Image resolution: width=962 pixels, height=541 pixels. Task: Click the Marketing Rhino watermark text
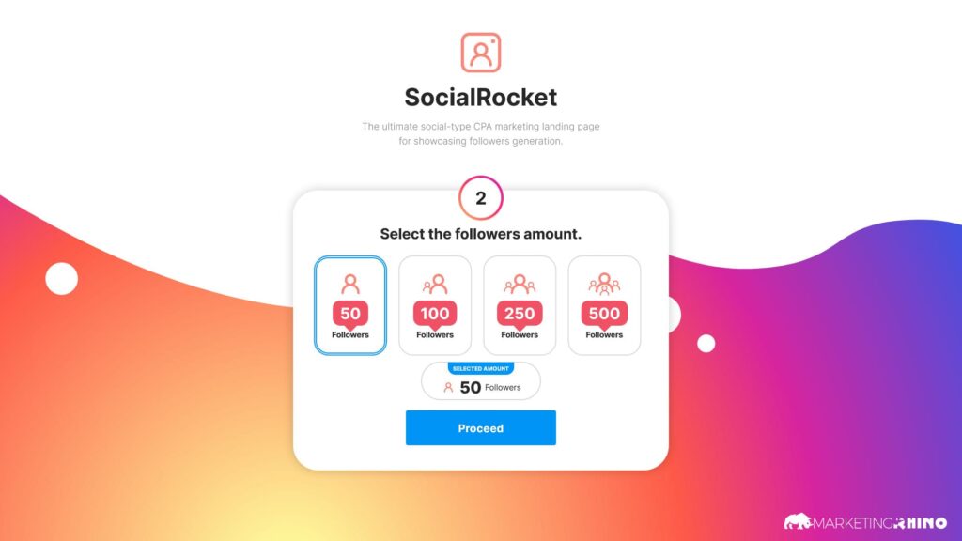[x=879, y=523]
